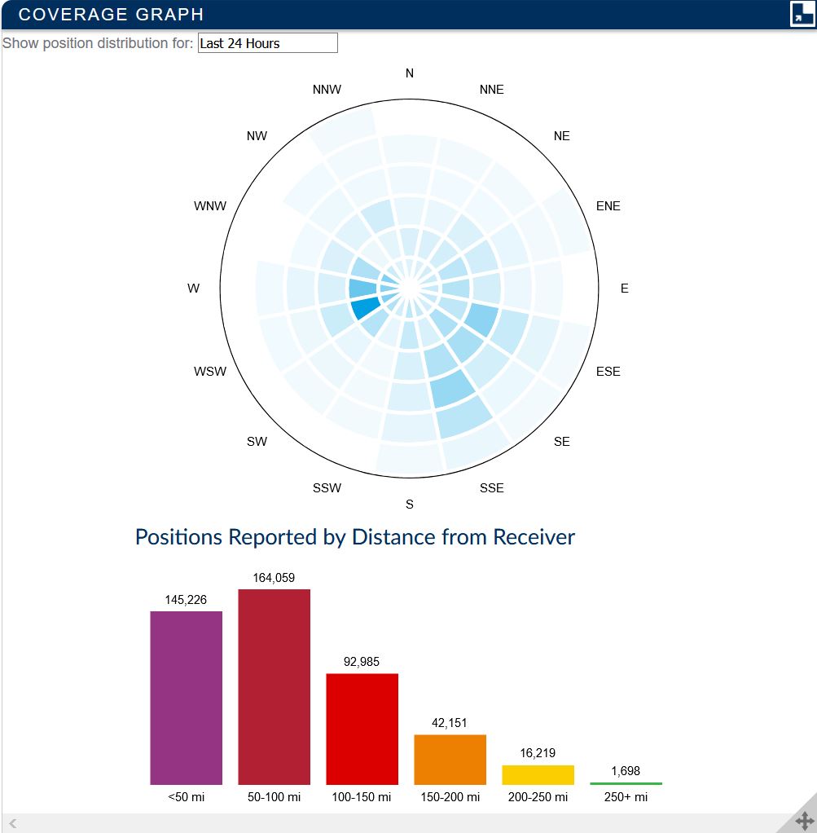Viewport: 817px width, 833px height.
Task: Click the NNE compass label
Action: [x=491, y=90]
